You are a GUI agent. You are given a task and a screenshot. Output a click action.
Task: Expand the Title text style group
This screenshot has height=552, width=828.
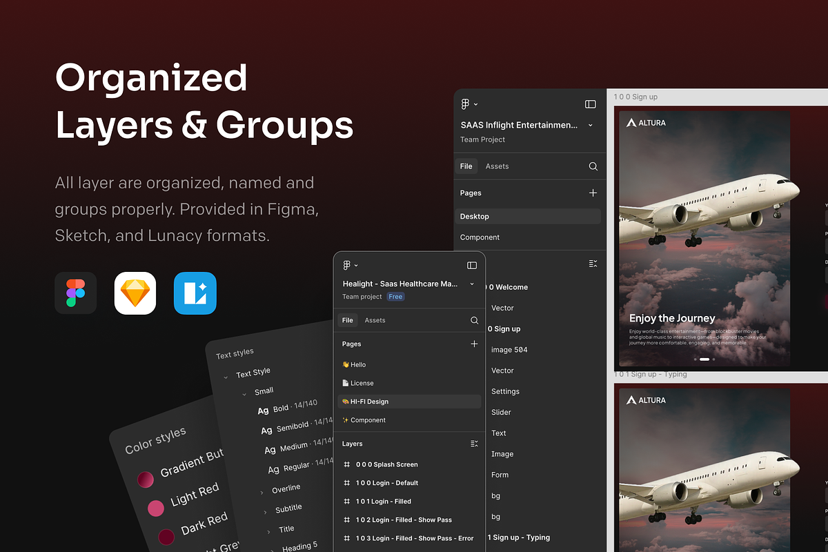[x=268, y=531]
